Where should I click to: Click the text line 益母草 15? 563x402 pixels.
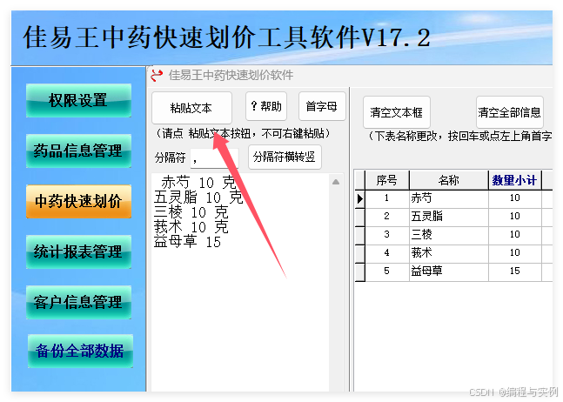tap(187, 242)
